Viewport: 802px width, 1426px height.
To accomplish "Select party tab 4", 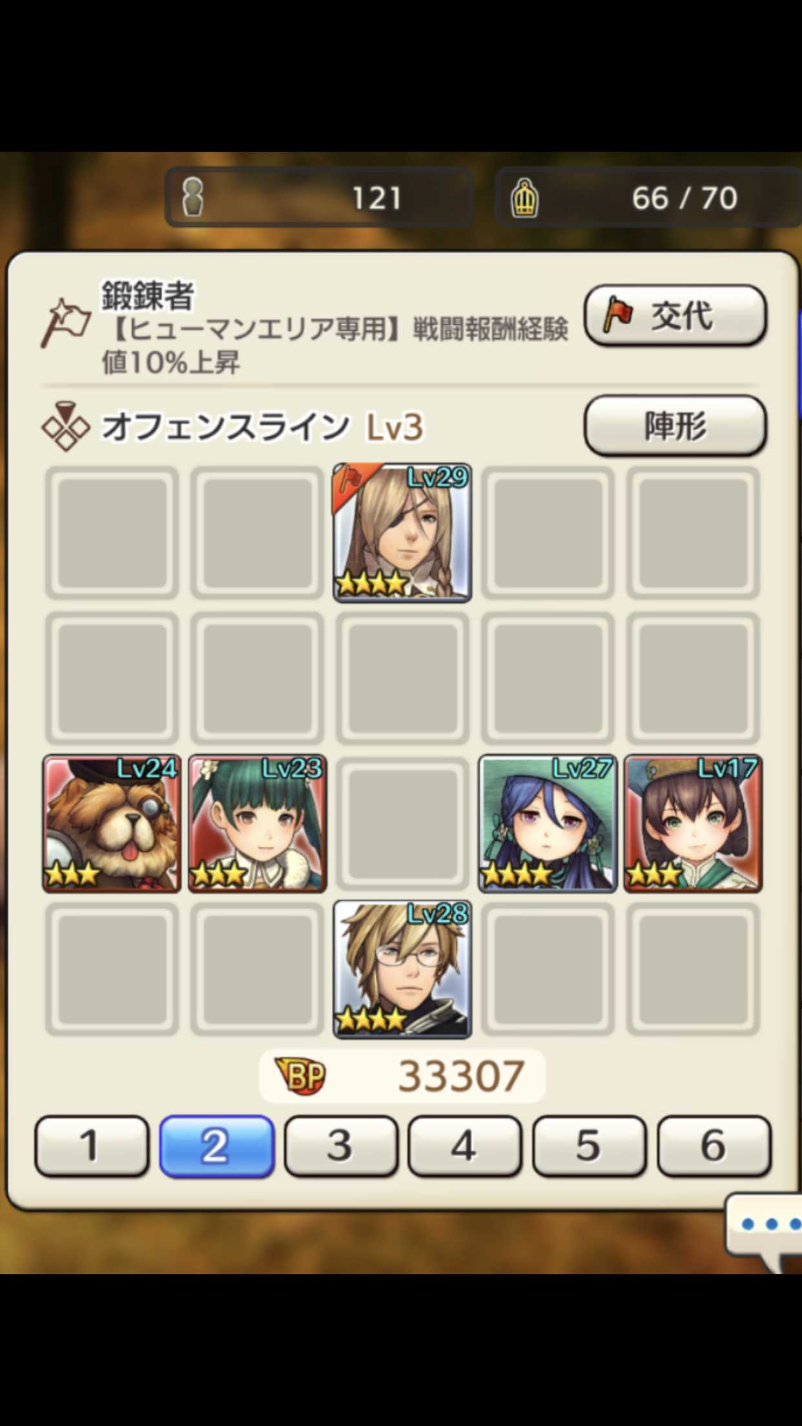I will 466,1146.
